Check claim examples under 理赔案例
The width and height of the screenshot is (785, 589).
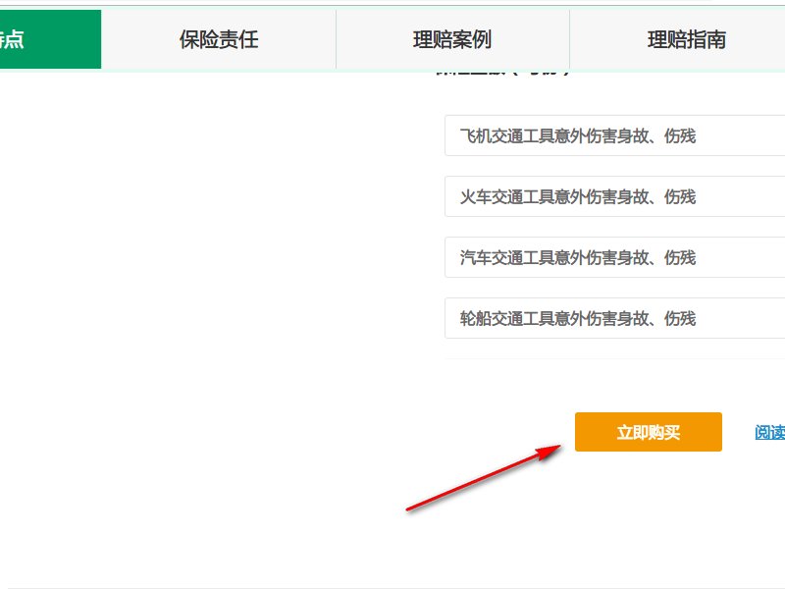450,39
